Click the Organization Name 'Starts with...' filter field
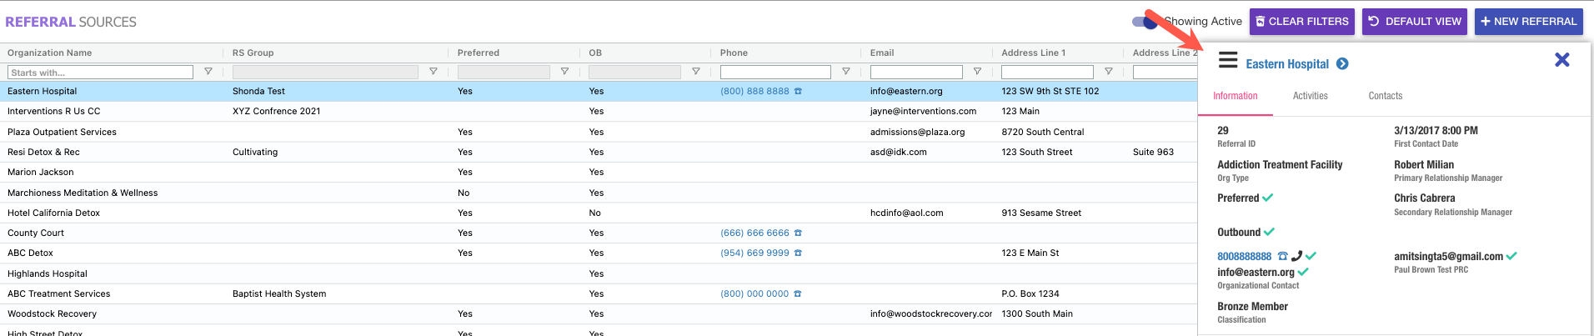1594x336 pixels. pyautogui.click(x=100, y=73)
